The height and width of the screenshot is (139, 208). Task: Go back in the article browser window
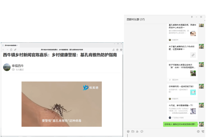(x=3, y=50)
